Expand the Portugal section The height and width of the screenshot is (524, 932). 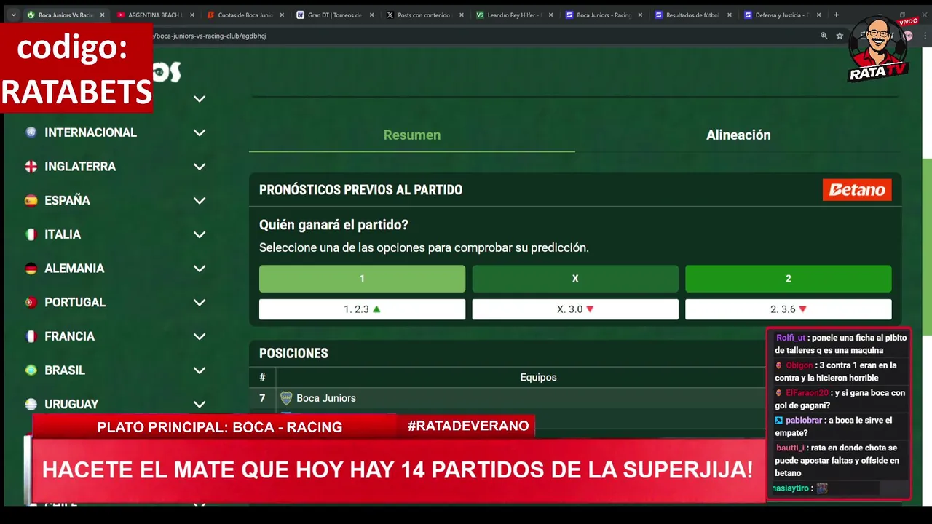(x=200, y=302)
